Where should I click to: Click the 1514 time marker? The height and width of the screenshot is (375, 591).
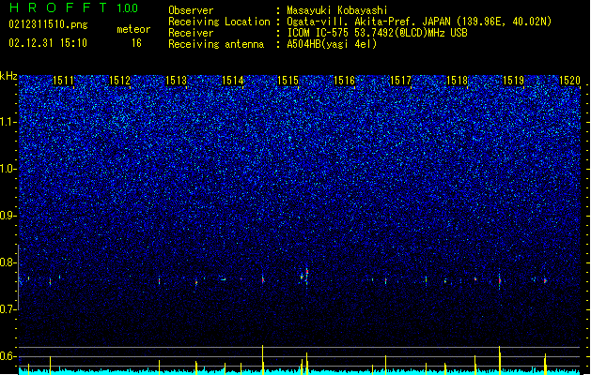point(233,81)
